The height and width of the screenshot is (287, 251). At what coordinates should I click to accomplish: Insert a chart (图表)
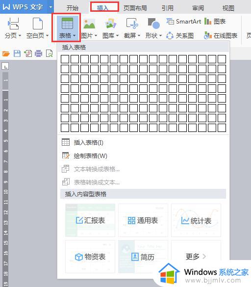(215, 22)
